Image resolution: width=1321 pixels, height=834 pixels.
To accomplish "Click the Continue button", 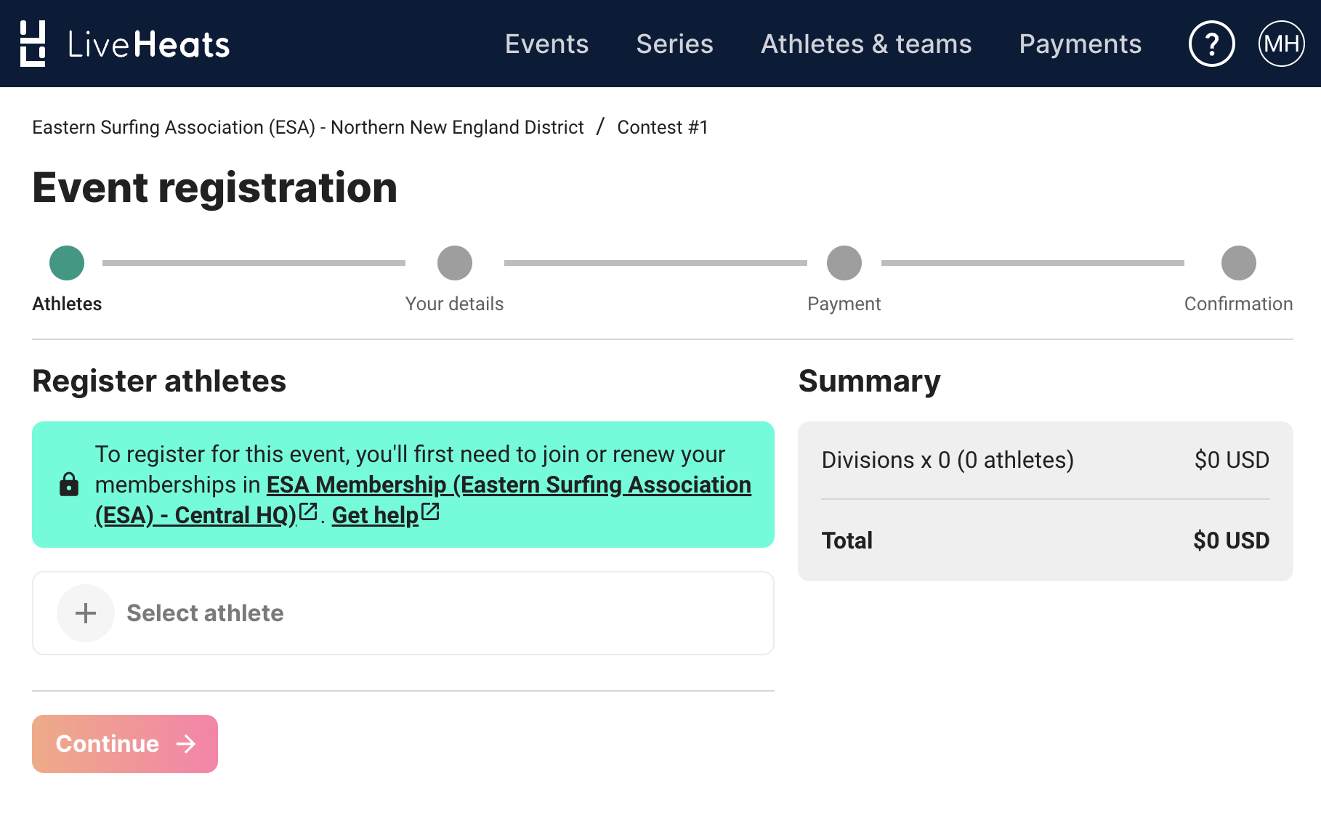I will tap(125, 744).
